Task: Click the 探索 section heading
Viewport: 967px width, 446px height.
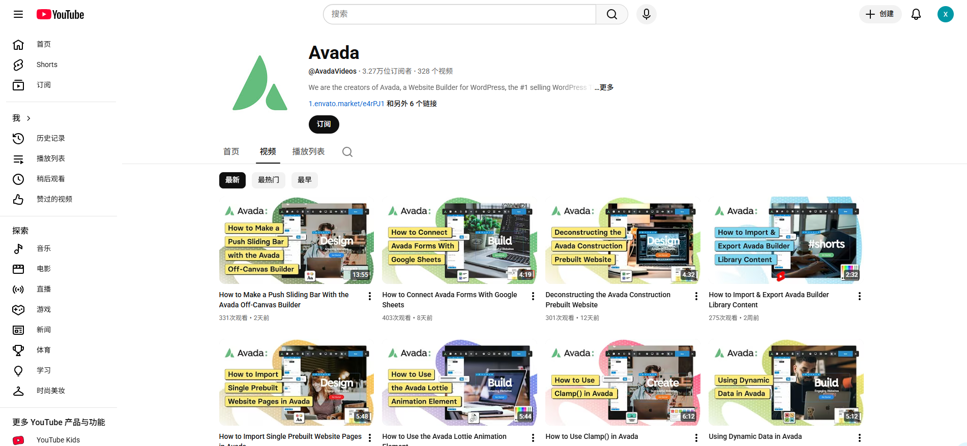Action: (x=20, y=231)
